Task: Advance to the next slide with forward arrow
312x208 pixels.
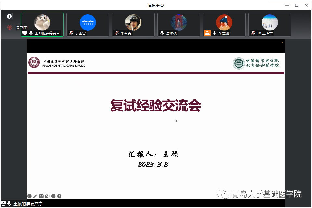Action: click(59, 196)
